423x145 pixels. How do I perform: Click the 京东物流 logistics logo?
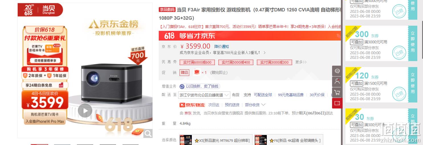point(192,105)
